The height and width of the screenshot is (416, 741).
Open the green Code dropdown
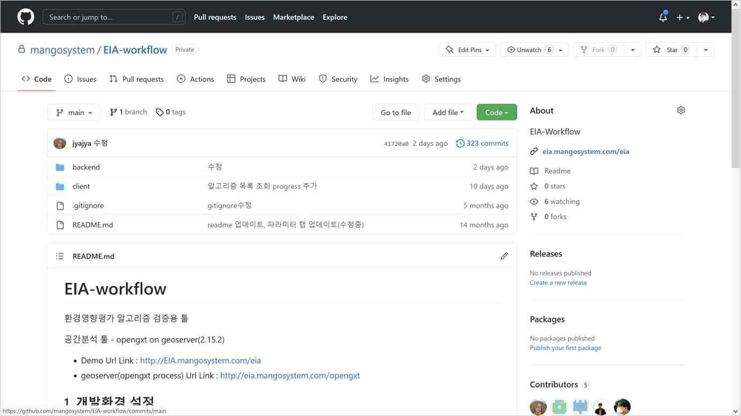pos(496,112)
